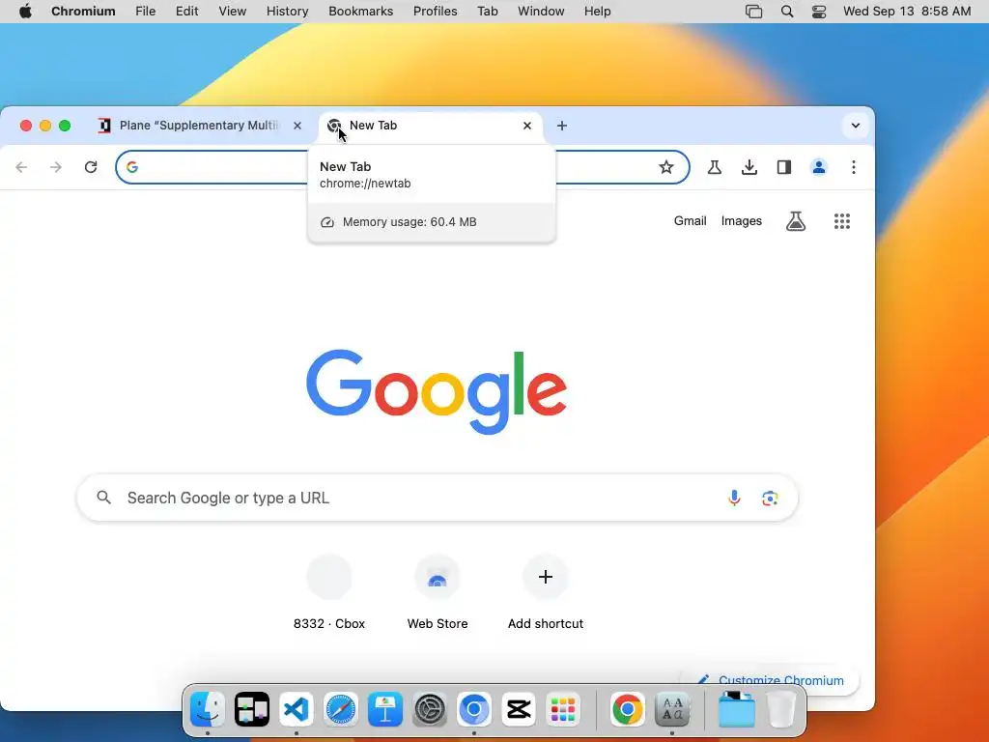Open a new tab with the plus button
This screenshot has height=742, width=989.
(x=562, y=126)
